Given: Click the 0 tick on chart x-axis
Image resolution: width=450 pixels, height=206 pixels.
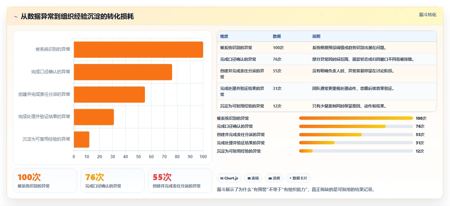Looking at the screenshot, I should click(x=74, y=157).
